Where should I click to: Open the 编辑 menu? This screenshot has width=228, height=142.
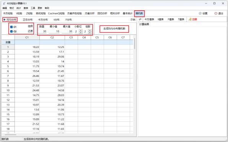tap(5, 8)
